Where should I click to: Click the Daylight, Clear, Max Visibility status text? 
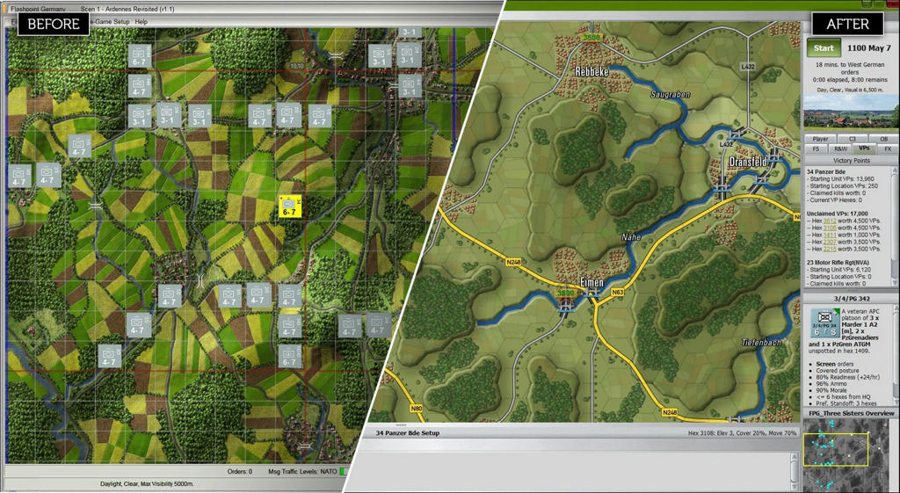coord(147,484)
